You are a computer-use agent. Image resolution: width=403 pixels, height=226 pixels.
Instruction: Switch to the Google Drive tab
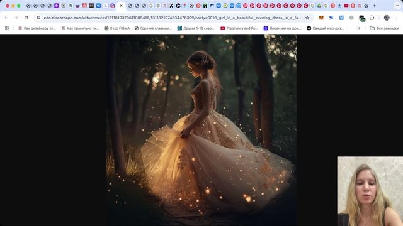tap(319, 6)
